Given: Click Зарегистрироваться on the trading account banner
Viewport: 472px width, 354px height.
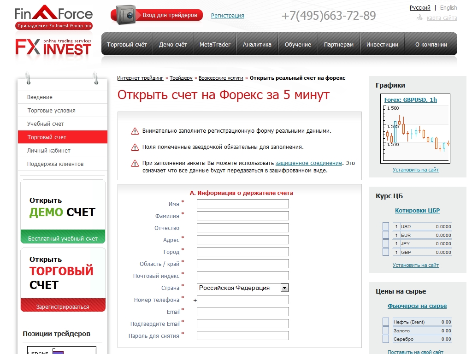Looking at the screenshot, I should click(63, 307).
